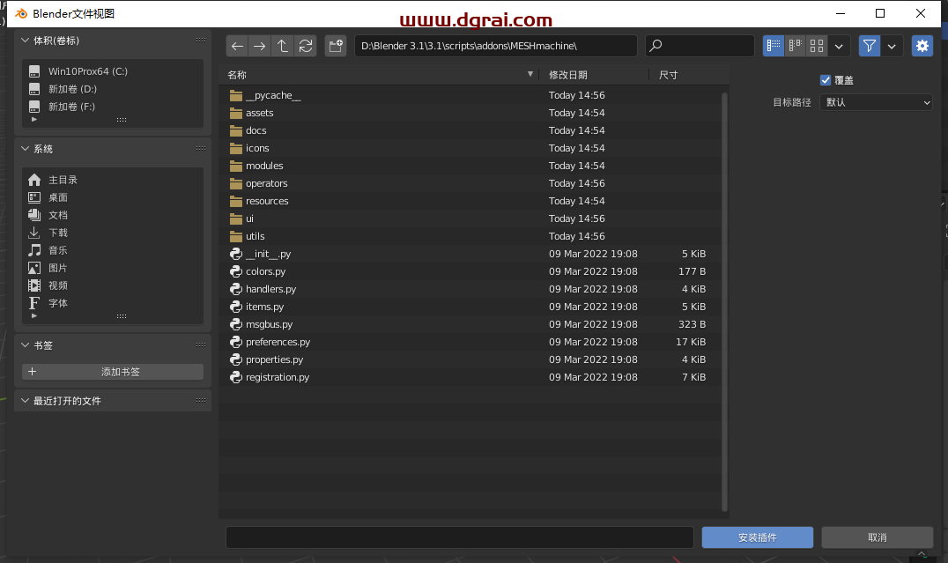Go forward to next folder

pos(260,46)
